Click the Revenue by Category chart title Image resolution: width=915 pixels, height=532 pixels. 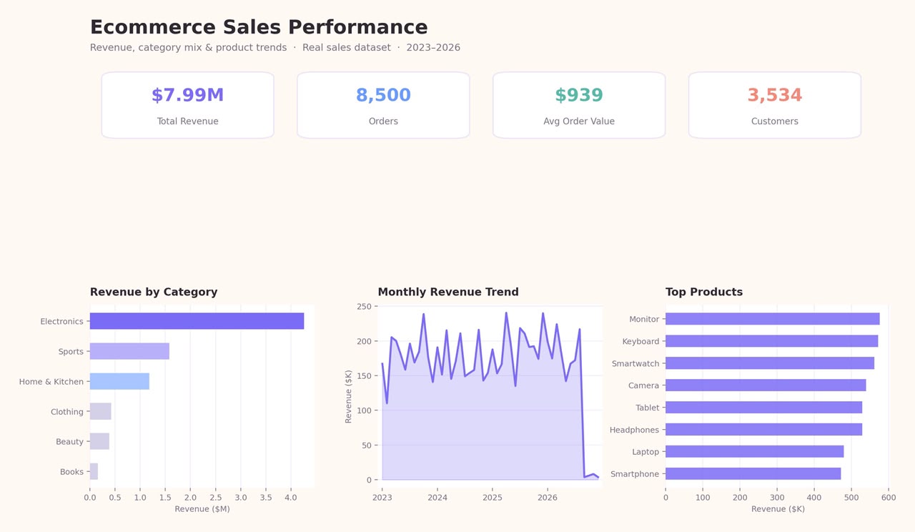click(154, 292)
